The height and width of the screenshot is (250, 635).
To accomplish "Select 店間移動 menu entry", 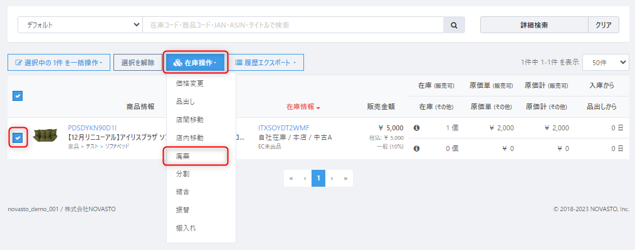I will (x=189, y=120).
